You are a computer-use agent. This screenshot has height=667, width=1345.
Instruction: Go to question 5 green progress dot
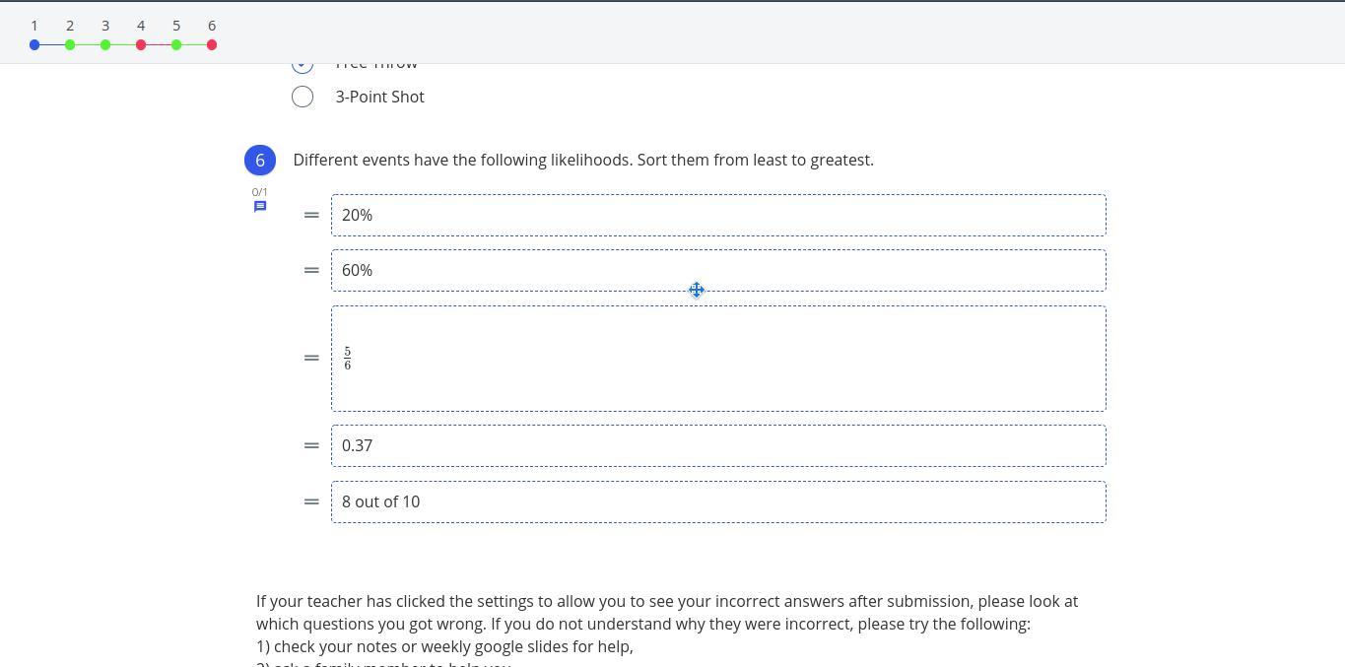point(176,44)
